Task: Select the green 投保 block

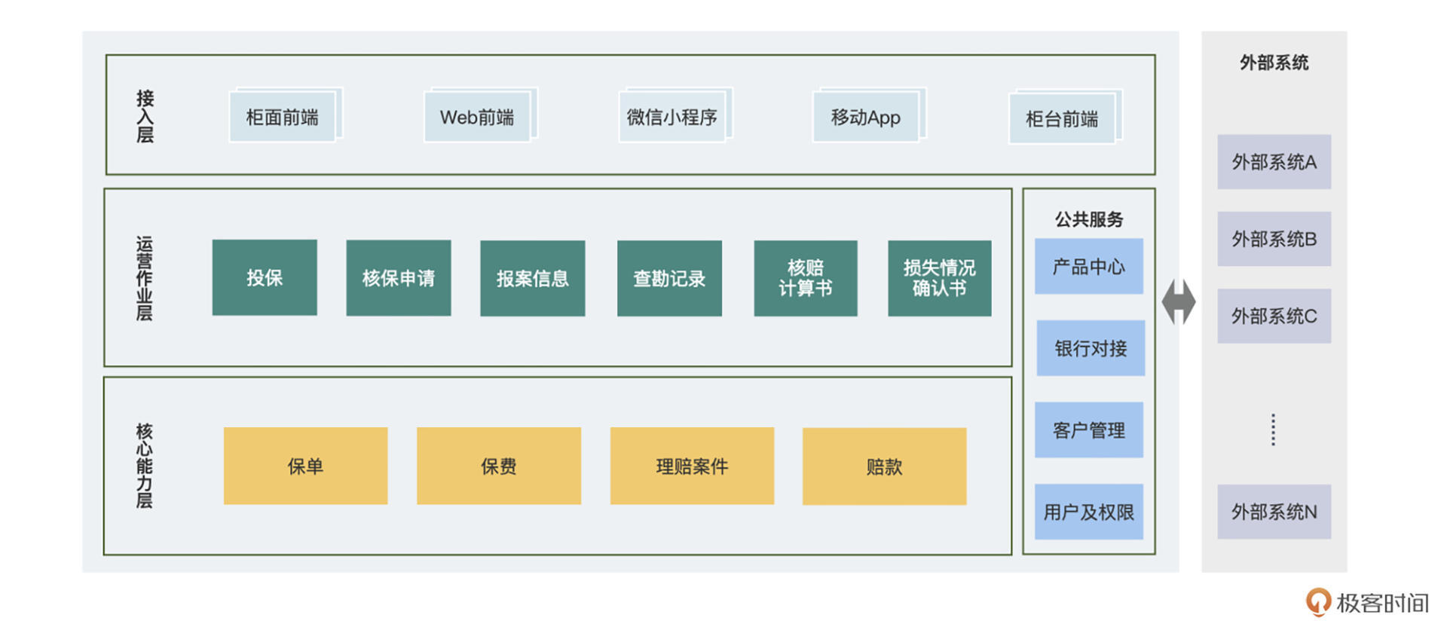Action: 265,277
